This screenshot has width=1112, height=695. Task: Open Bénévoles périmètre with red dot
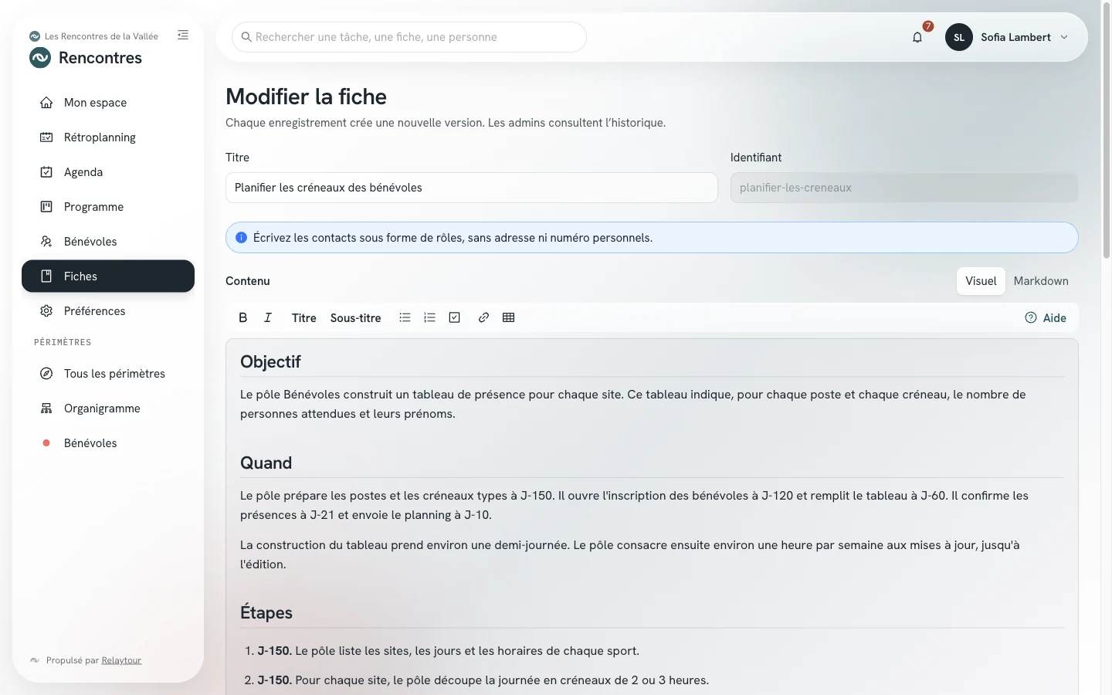coord(108,443)
